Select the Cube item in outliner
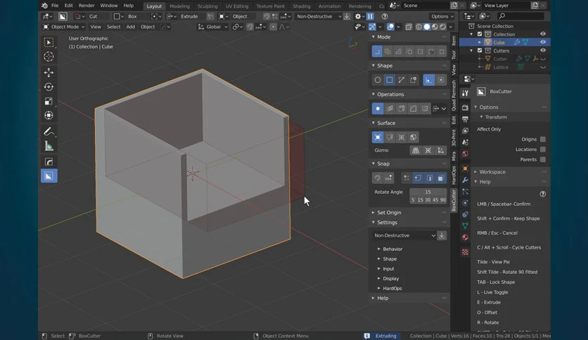This screenshot has height=340, width=588. point(499,42)
